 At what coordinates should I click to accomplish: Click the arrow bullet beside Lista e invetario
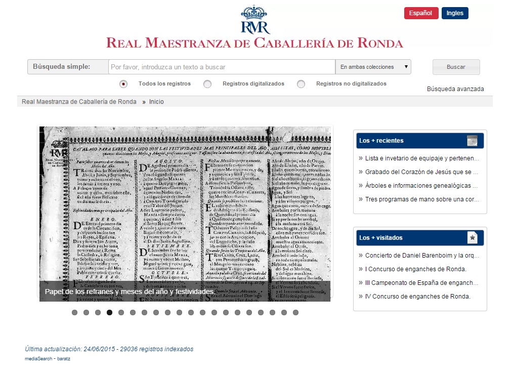(361, 158)
